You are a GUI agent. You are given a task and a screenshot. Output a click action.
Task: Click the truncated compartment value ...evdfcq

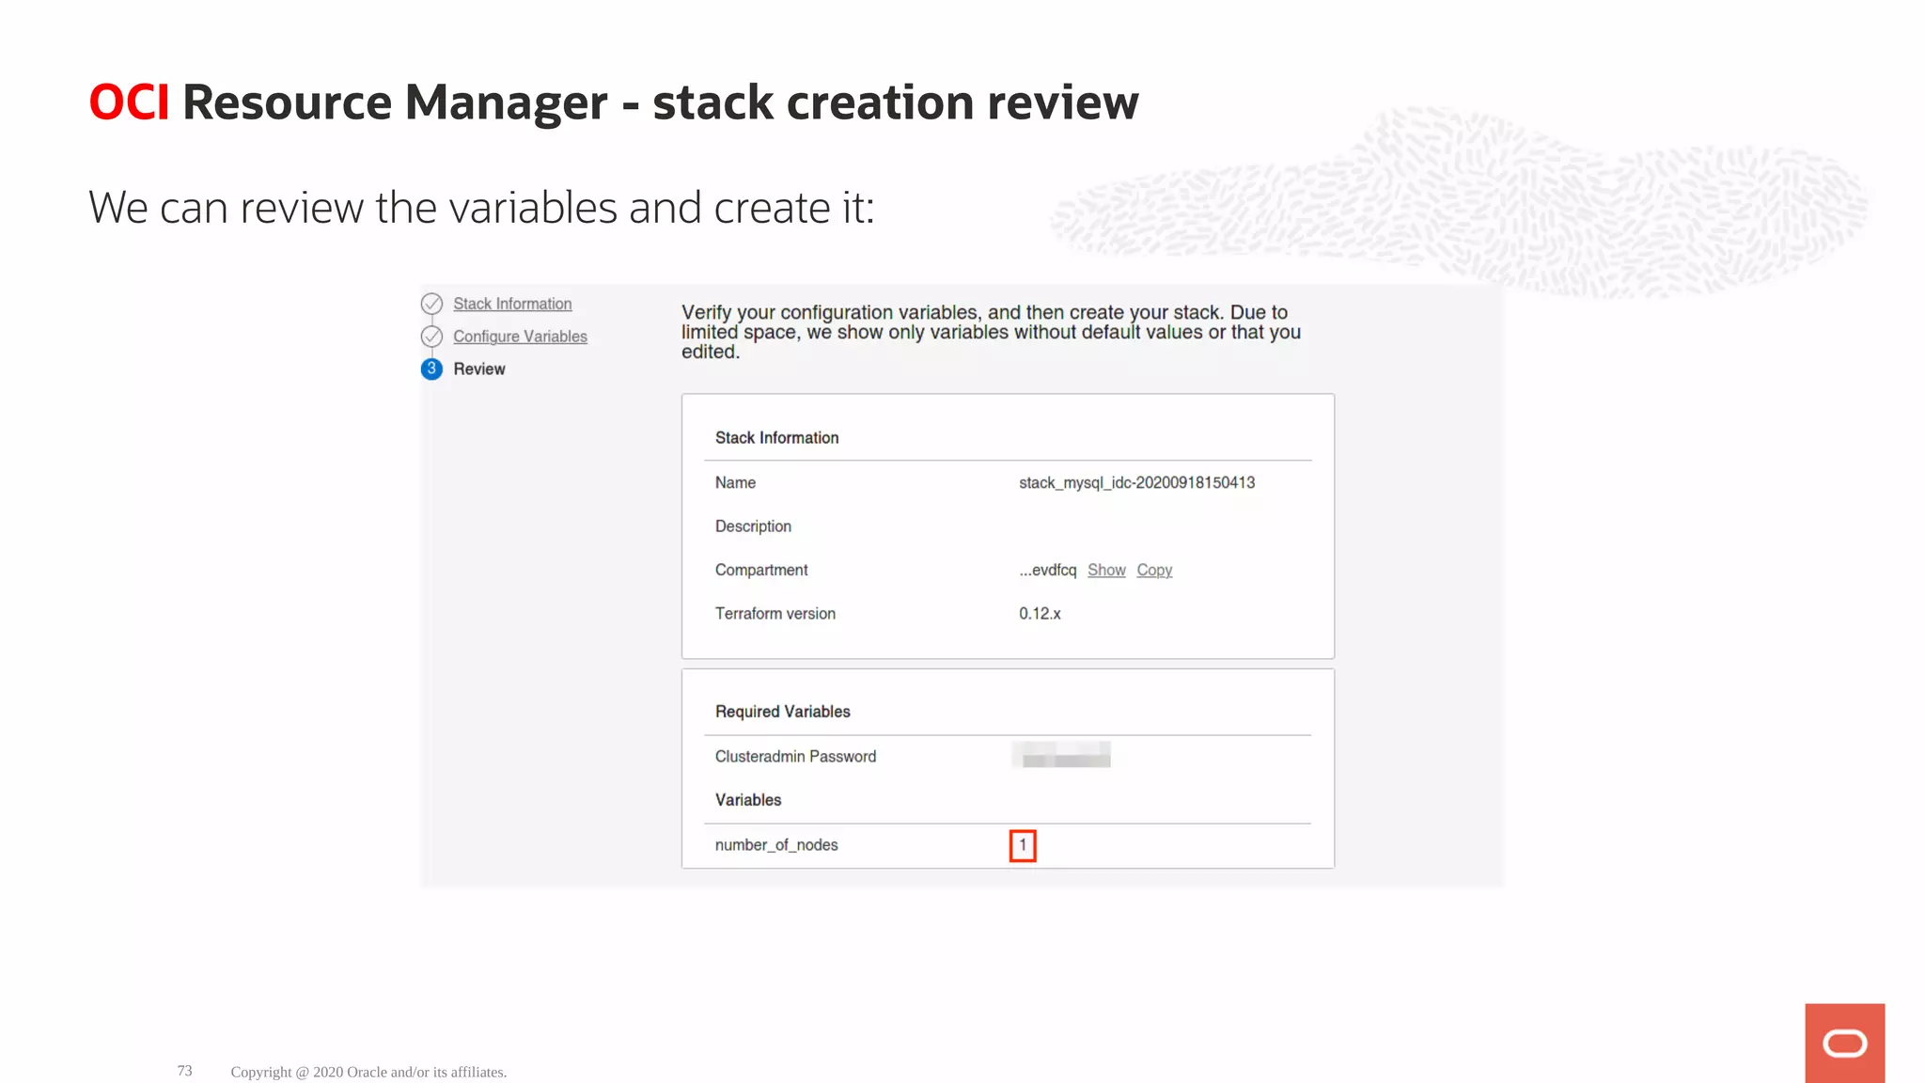tap(1048, 570)
